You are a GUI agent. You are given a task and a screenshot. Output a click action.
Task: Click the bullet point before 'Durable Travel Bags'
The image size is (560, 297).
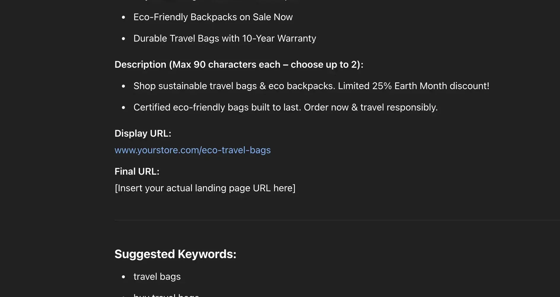(124, 39)
